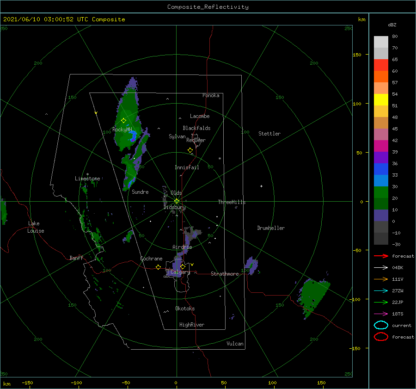Click the Okotoks label
Screen dimensions: 416x389
point(185,309)
